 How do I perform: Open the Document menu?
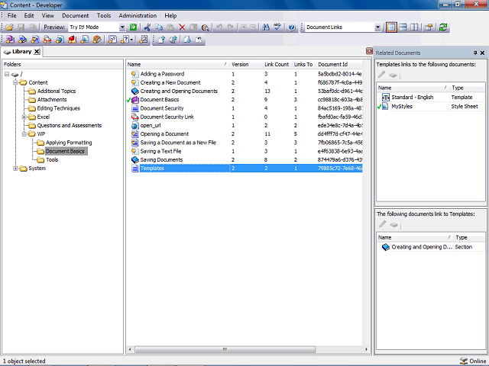pyautogui.click(x=75, y=15)
